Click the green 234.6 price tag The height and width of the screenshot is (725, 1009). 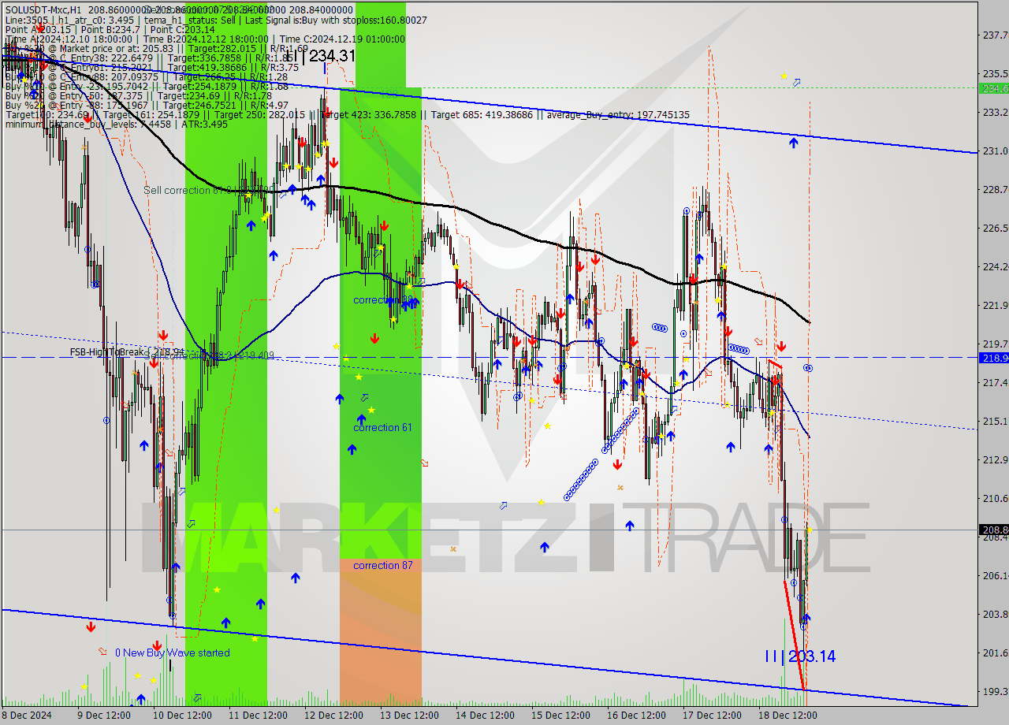click(993, 88)
